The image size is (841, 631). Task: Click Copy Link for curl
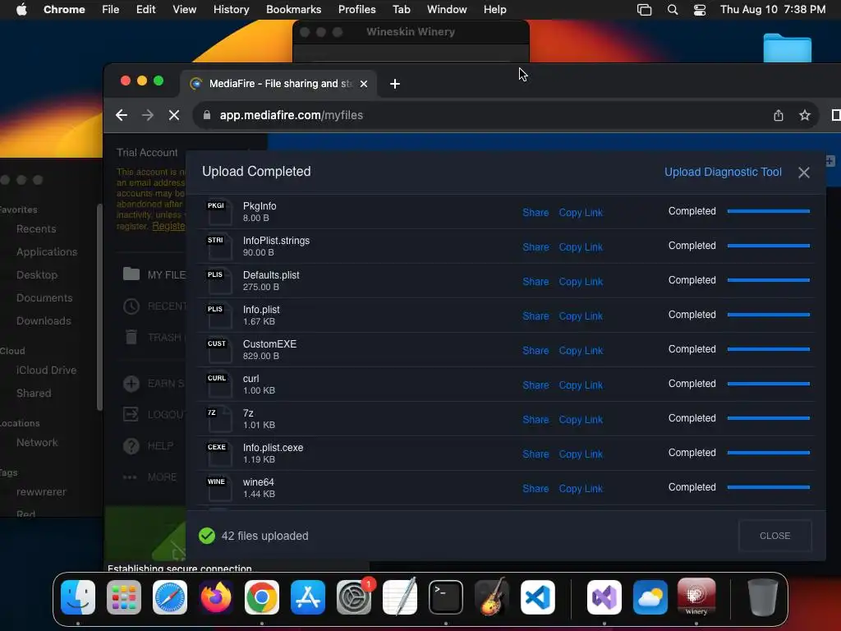click(x=581, y=385)
